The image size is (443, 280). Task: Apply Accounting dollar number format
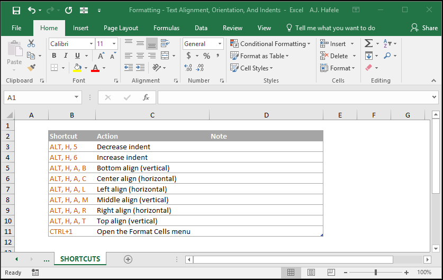click(x=188, y=56)
